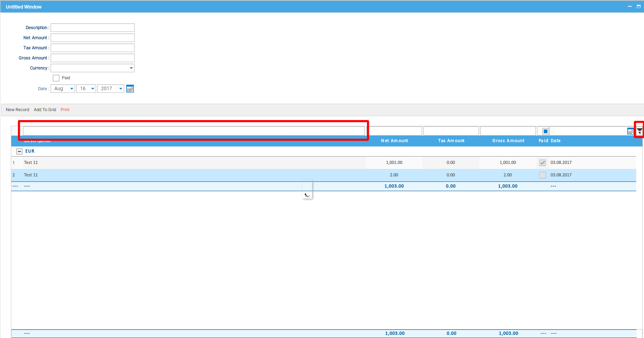Screen dimensions: 644x338
Task: Sort by the Net Amount column header
Action: (395, 141)
